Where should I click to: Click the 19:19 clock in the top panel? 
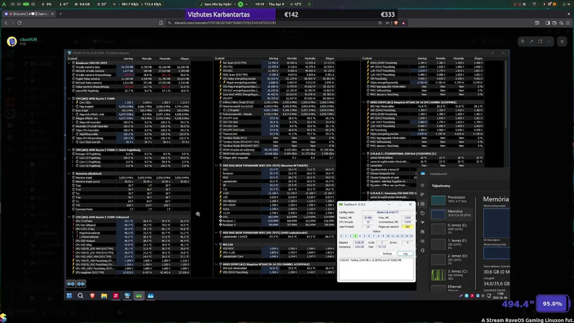(x=259, y=4)
